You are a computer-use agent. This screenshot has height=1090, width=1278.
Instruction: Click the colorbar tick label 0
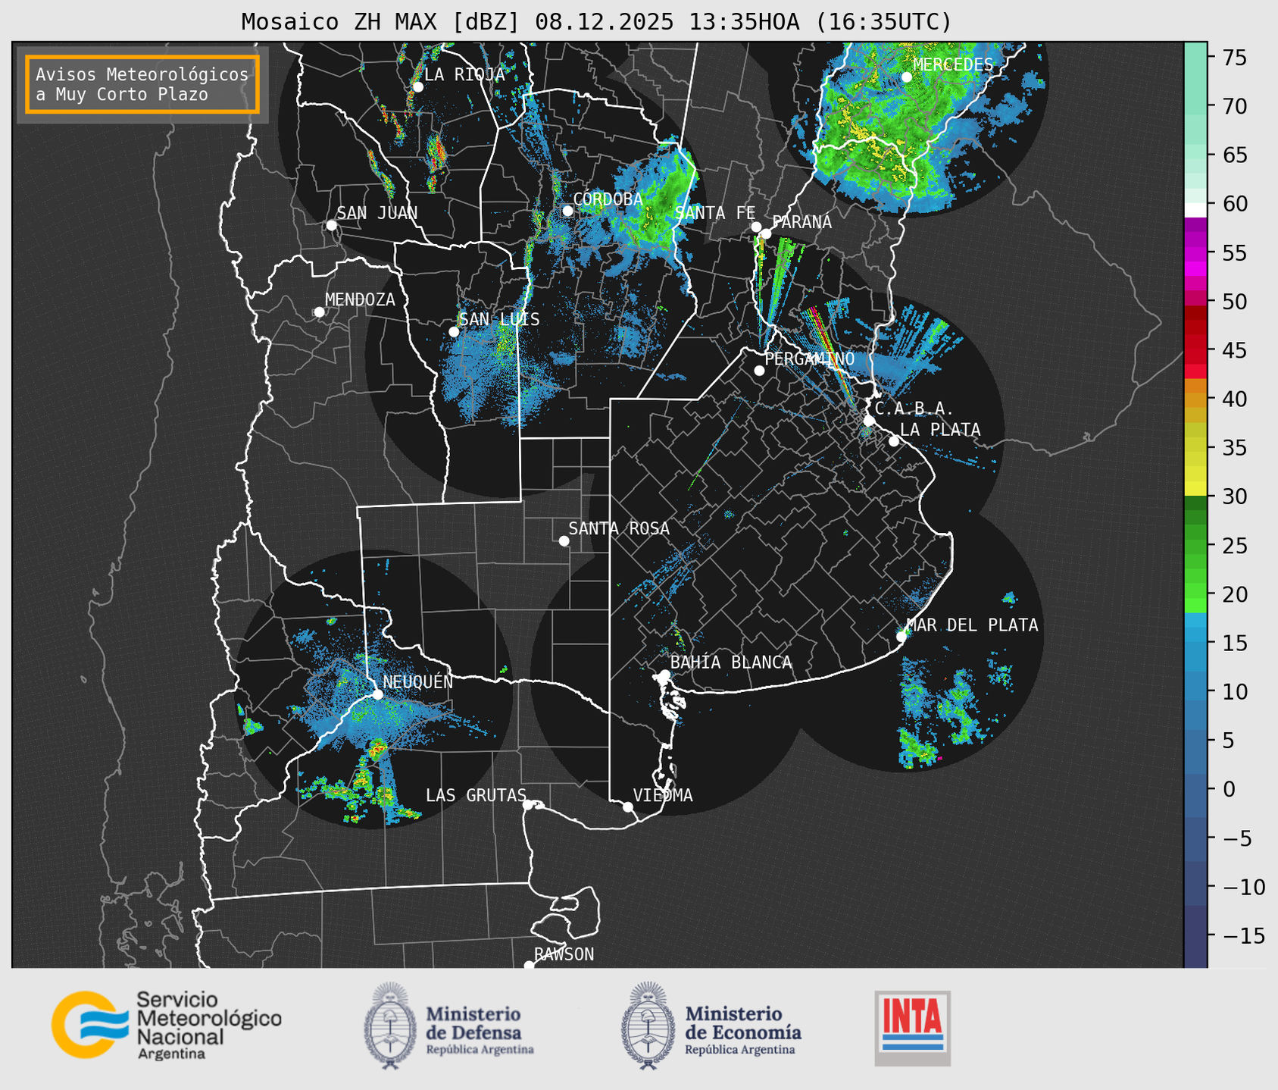pyautogui.click(x=1229, y=790)
